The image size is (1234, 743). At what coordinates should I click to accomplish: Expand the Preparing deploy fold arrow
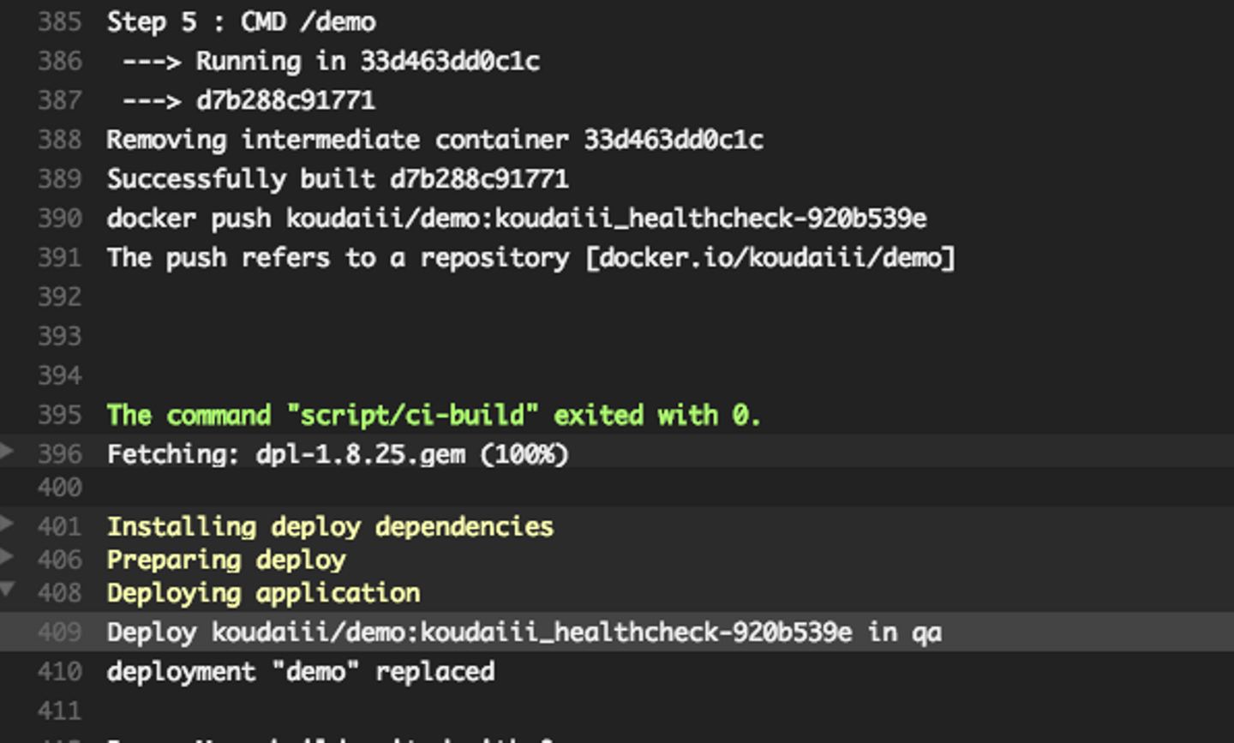coord(7,557)
